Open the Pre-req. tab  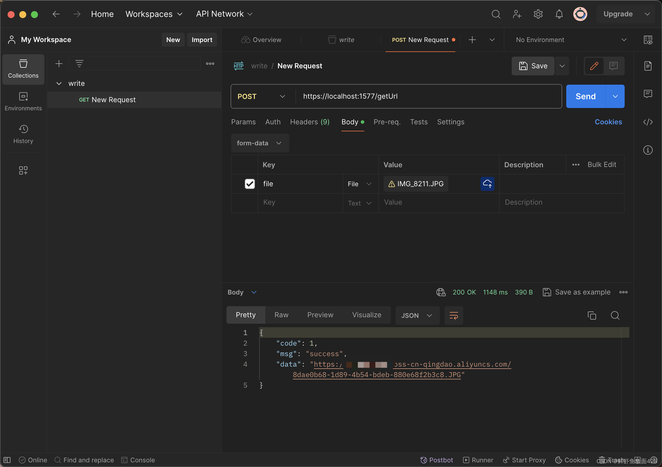tap(387, 122)
